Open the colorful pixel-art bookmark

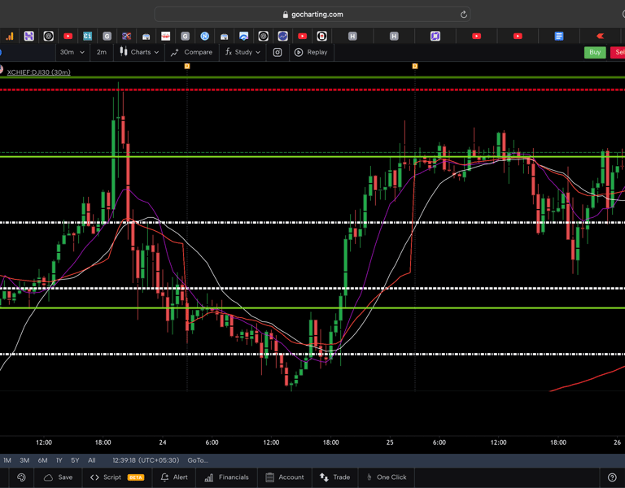(126, 37)
